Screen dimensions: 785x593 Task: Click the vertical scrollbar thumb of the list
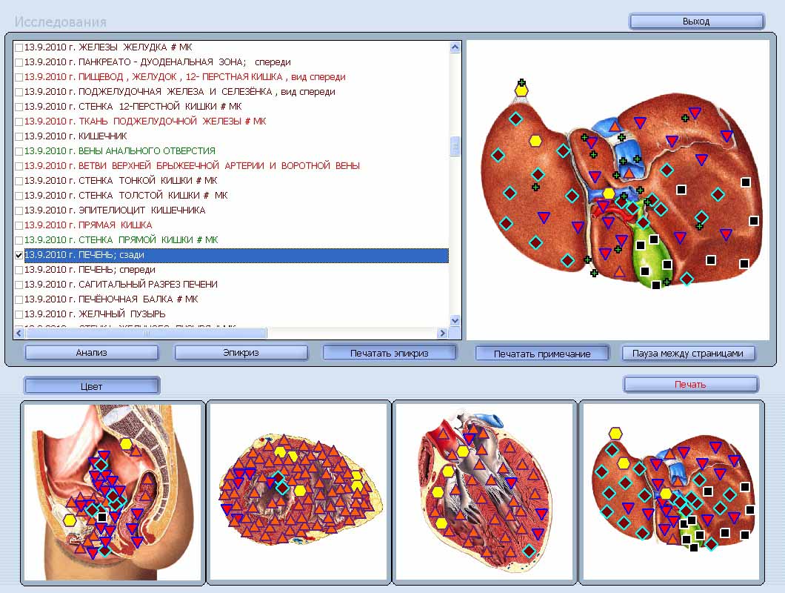click(455, 146)
